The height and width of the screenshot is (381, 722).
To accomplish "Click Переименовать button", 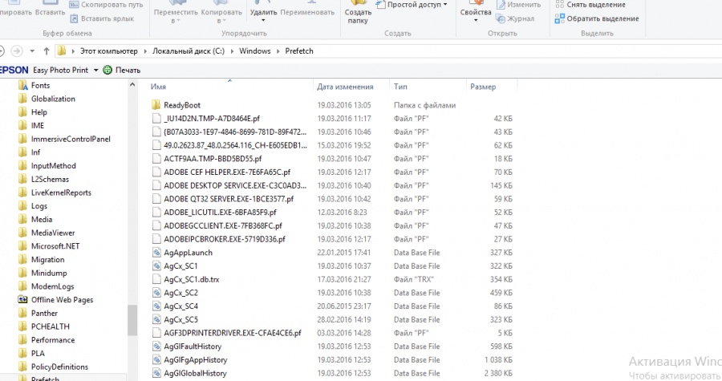I will 307,12.
